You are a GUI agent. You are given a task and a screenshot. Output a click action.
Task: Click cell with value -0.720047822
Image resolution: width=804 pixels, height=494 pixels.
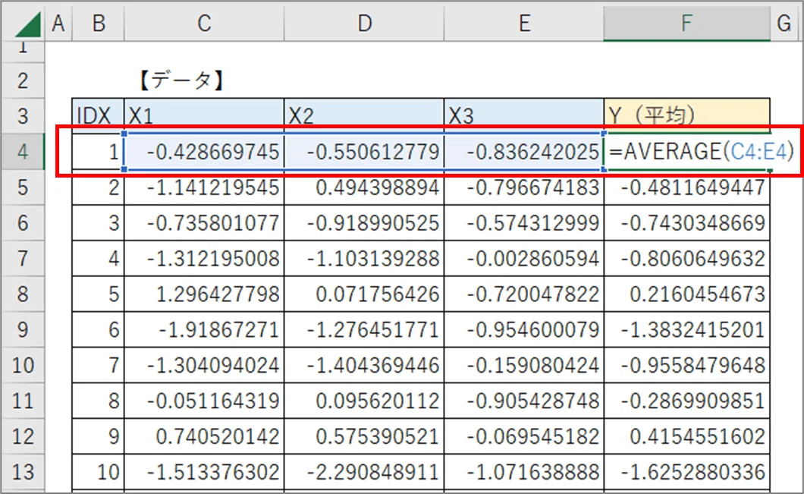[x=524, y=294]
